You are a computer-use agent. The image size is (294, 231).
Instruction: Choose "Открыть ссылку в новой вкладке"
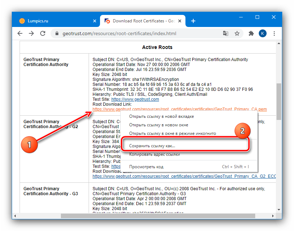(x=162, y=116)
